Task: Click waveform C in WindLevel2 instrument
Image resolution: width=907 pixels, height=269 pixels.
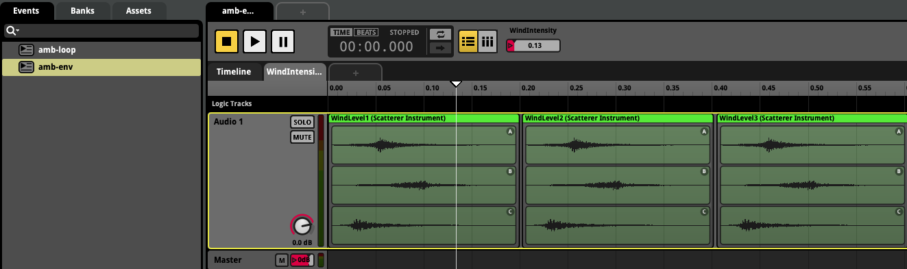Action: pos(618,225)
